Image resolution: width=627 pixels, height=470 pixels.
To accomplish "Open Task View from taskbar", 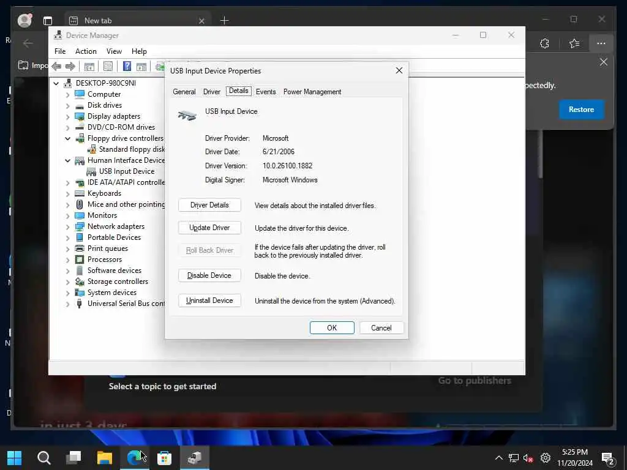I will coord(73,458).
